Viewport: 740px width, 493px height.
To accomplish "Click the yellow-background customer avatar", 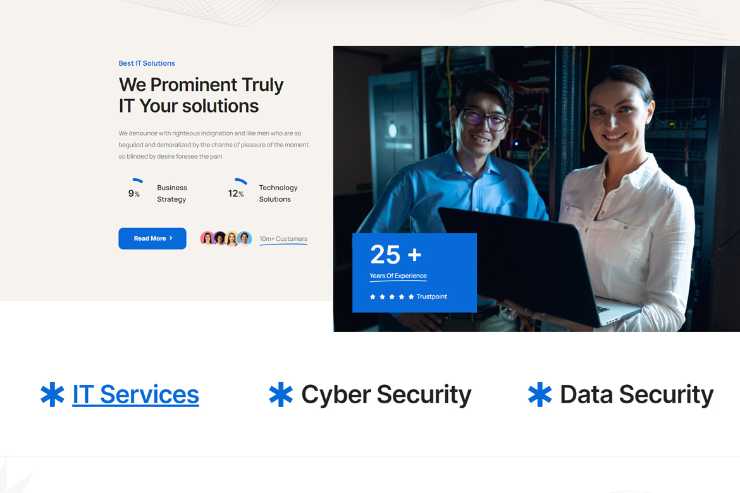I will coord(232,238).
